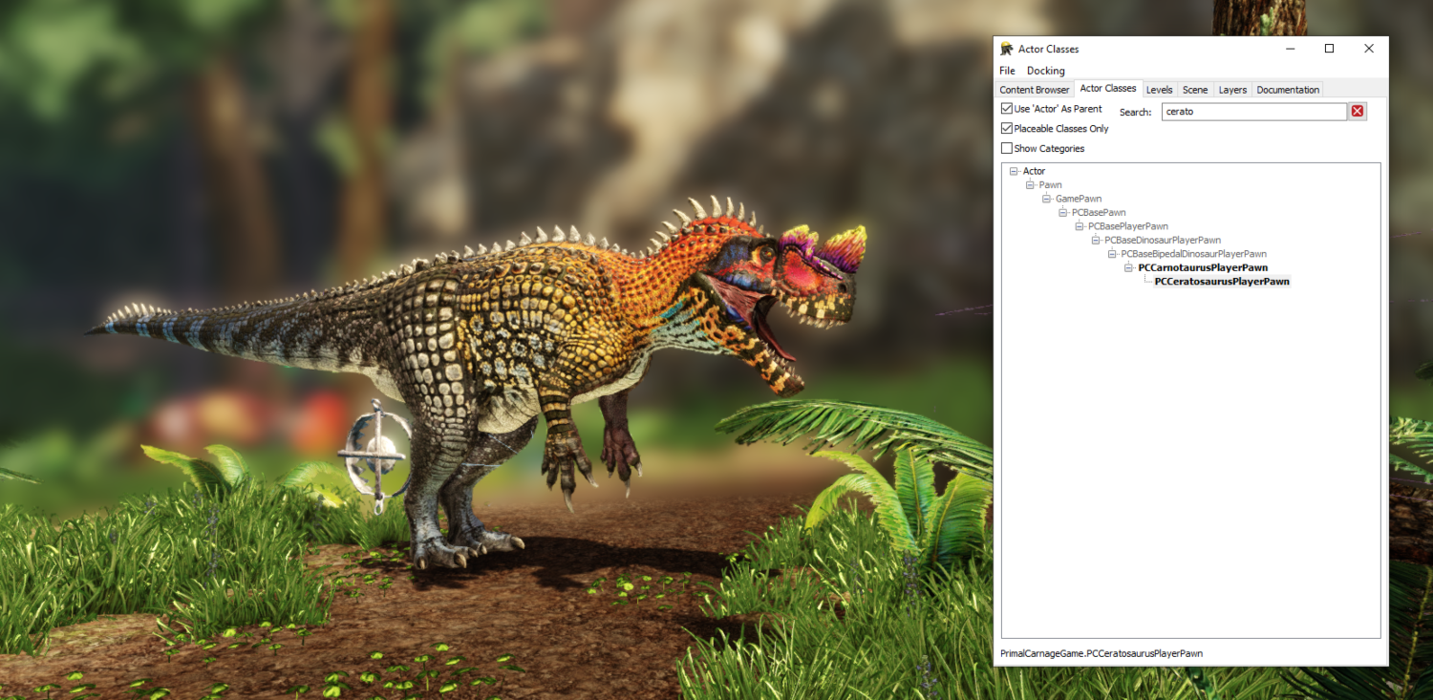This screenshot has width=1433, height=700.
Task: Open the Docking menu
Action: click(1045, 71)
